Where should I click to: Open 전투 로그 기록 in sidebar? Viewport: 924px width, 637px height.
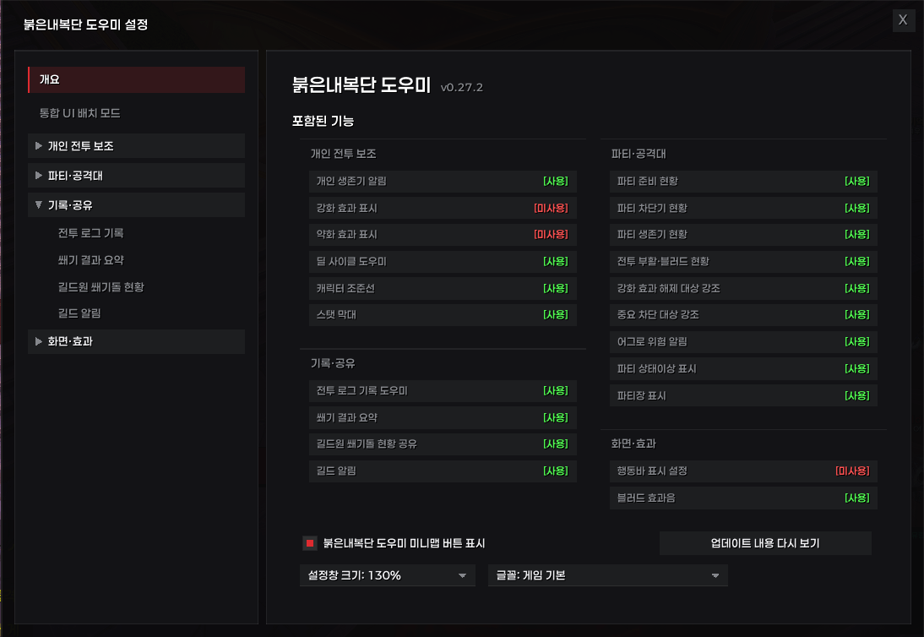pyautogui.click(x=90, y=233)
